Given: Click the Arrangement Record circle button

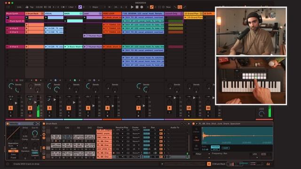Looking at the screenshot, I should 142,7.
